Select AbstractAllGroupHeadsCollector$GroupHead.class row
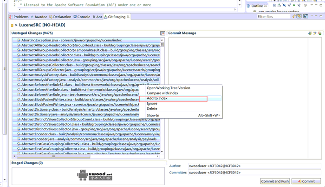Screen dimensions: 325x187 (x=86, y=45)
